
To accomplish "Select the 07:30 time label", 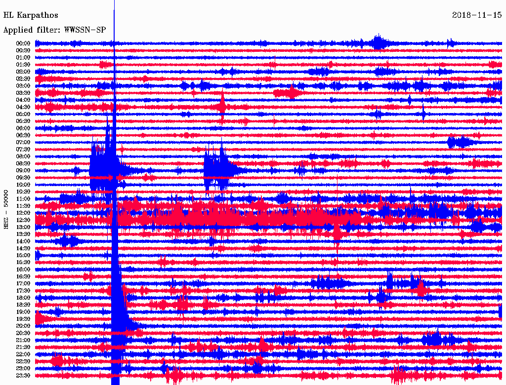I will (23, 149).
